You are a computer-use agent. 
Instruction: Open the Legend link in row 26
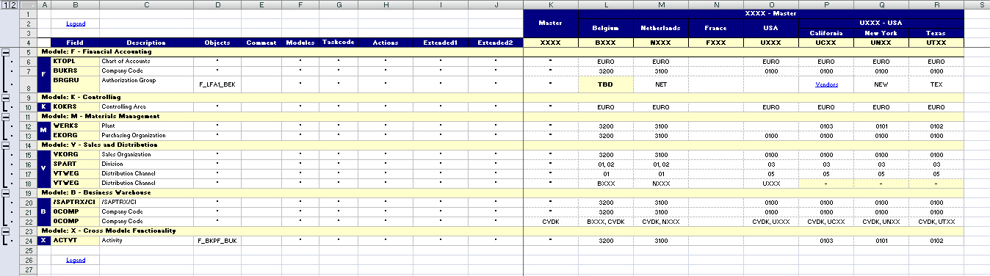[x=76, y=260]
